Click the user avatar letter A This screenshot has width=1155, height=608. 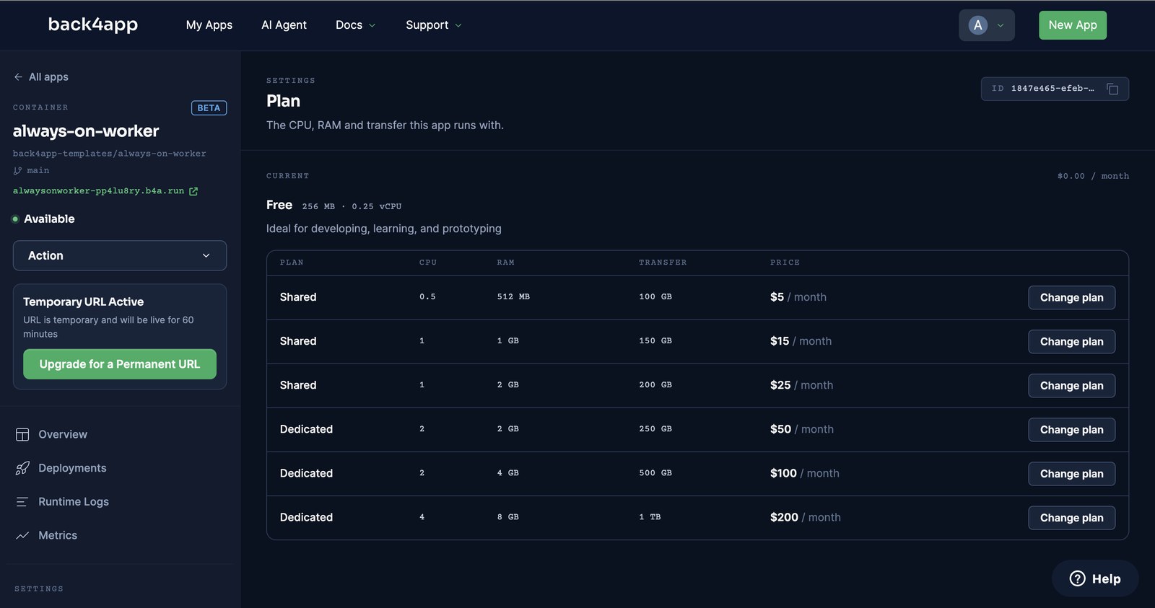(977, 25)
